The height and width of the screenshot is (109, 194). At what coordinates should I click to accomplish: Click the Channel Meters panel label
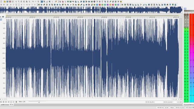click(x=189, y=105)
